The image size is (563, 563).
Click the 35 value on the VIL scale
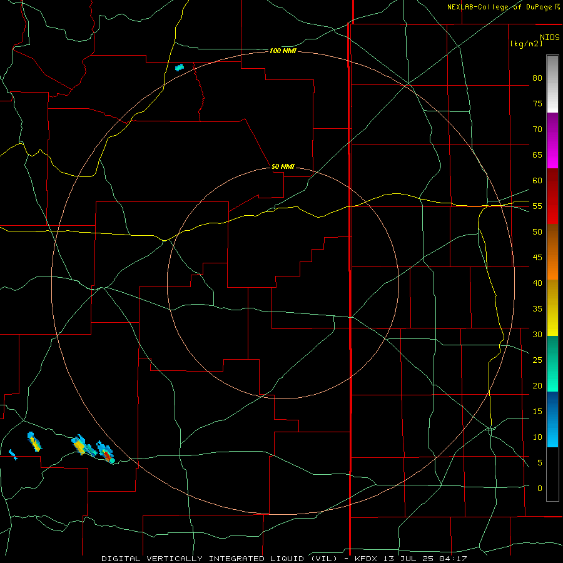coord(537,309)
